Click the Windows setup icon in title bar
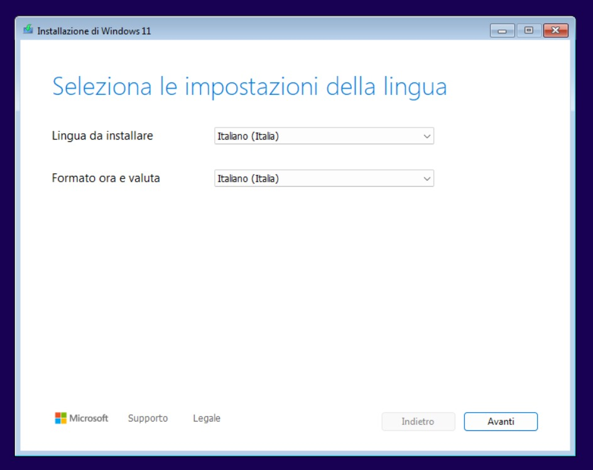This screenshot has width=593, height=470. click(28, 30)
